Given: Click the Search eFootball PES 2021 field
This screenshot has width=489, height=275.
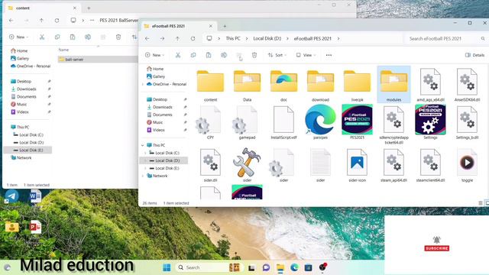Looking at the screenshot, I should point(446,39).
